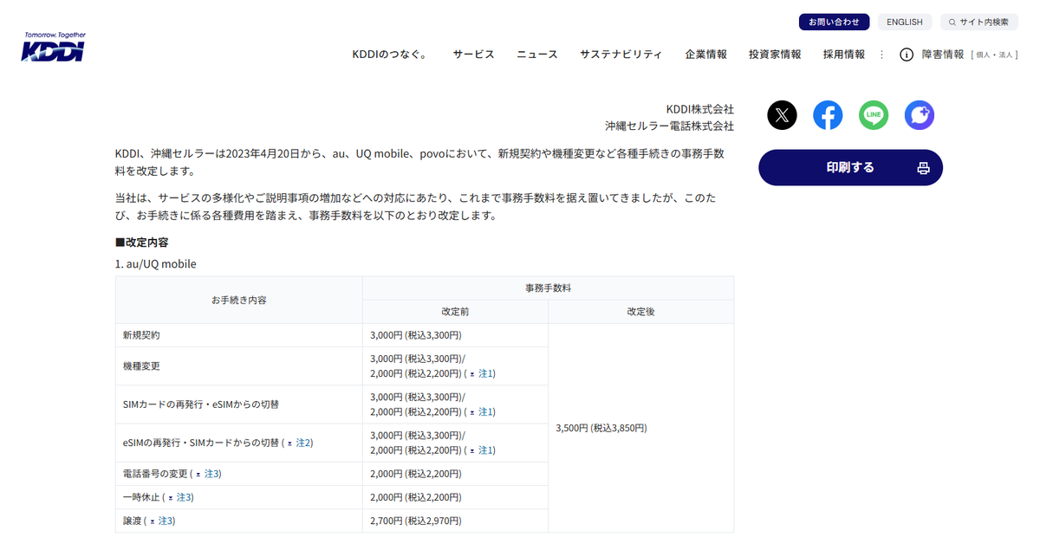Jump to 注2 next to eSIMの再発行
Screen dimensions: 1040x537
(x=300, y=443)
